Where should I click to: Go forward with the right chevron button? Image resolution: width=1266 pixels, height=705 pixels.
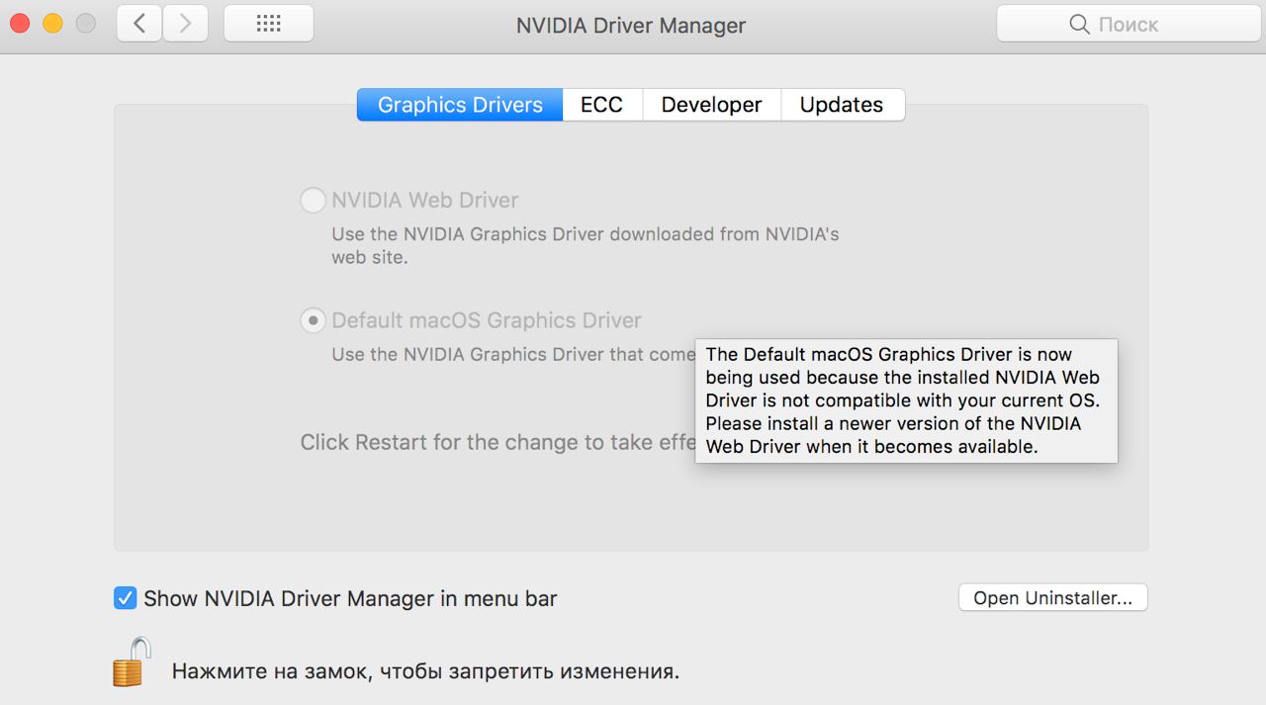pos(185,24)
